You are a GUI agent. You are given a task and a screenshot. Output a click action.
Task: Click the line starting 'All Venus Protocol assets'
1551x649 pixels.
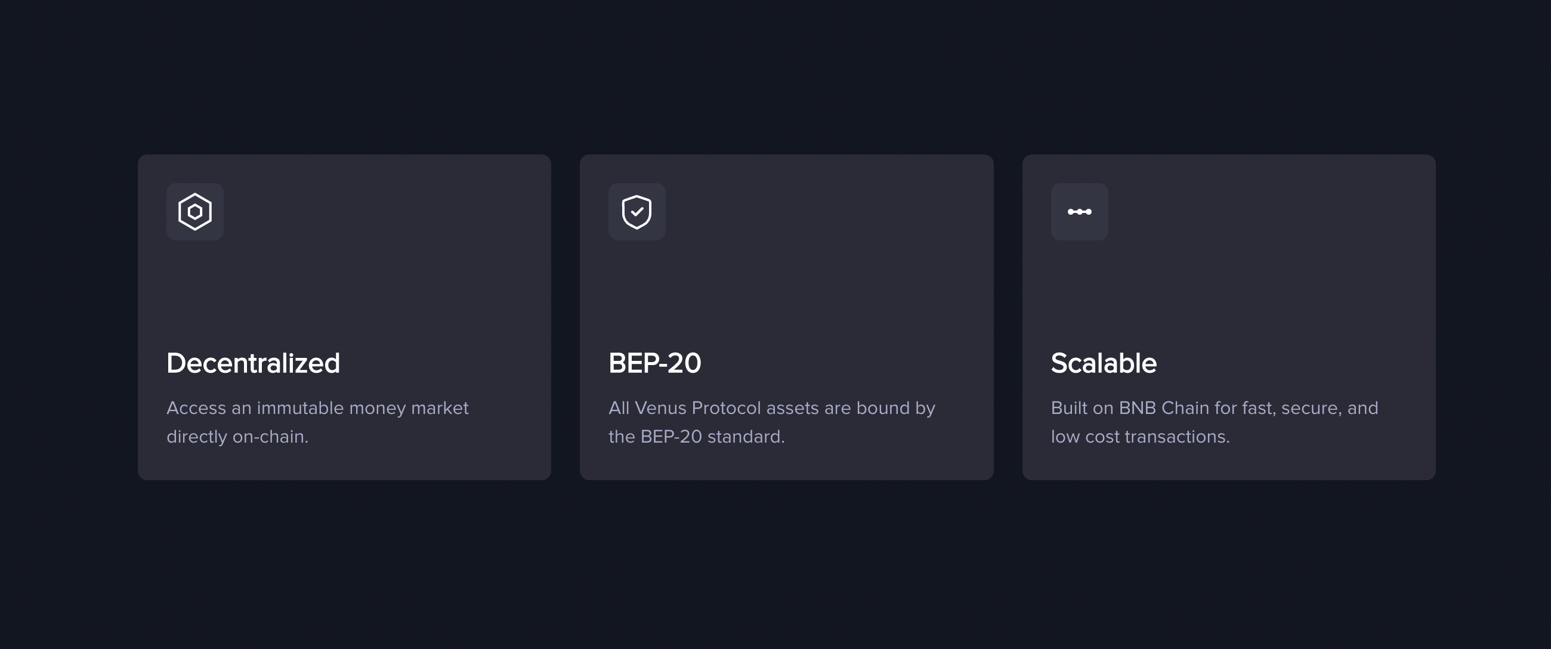(772, 408)
